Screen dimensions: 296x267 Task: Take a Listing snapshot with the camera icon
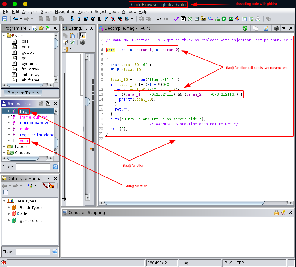[82, 42]
